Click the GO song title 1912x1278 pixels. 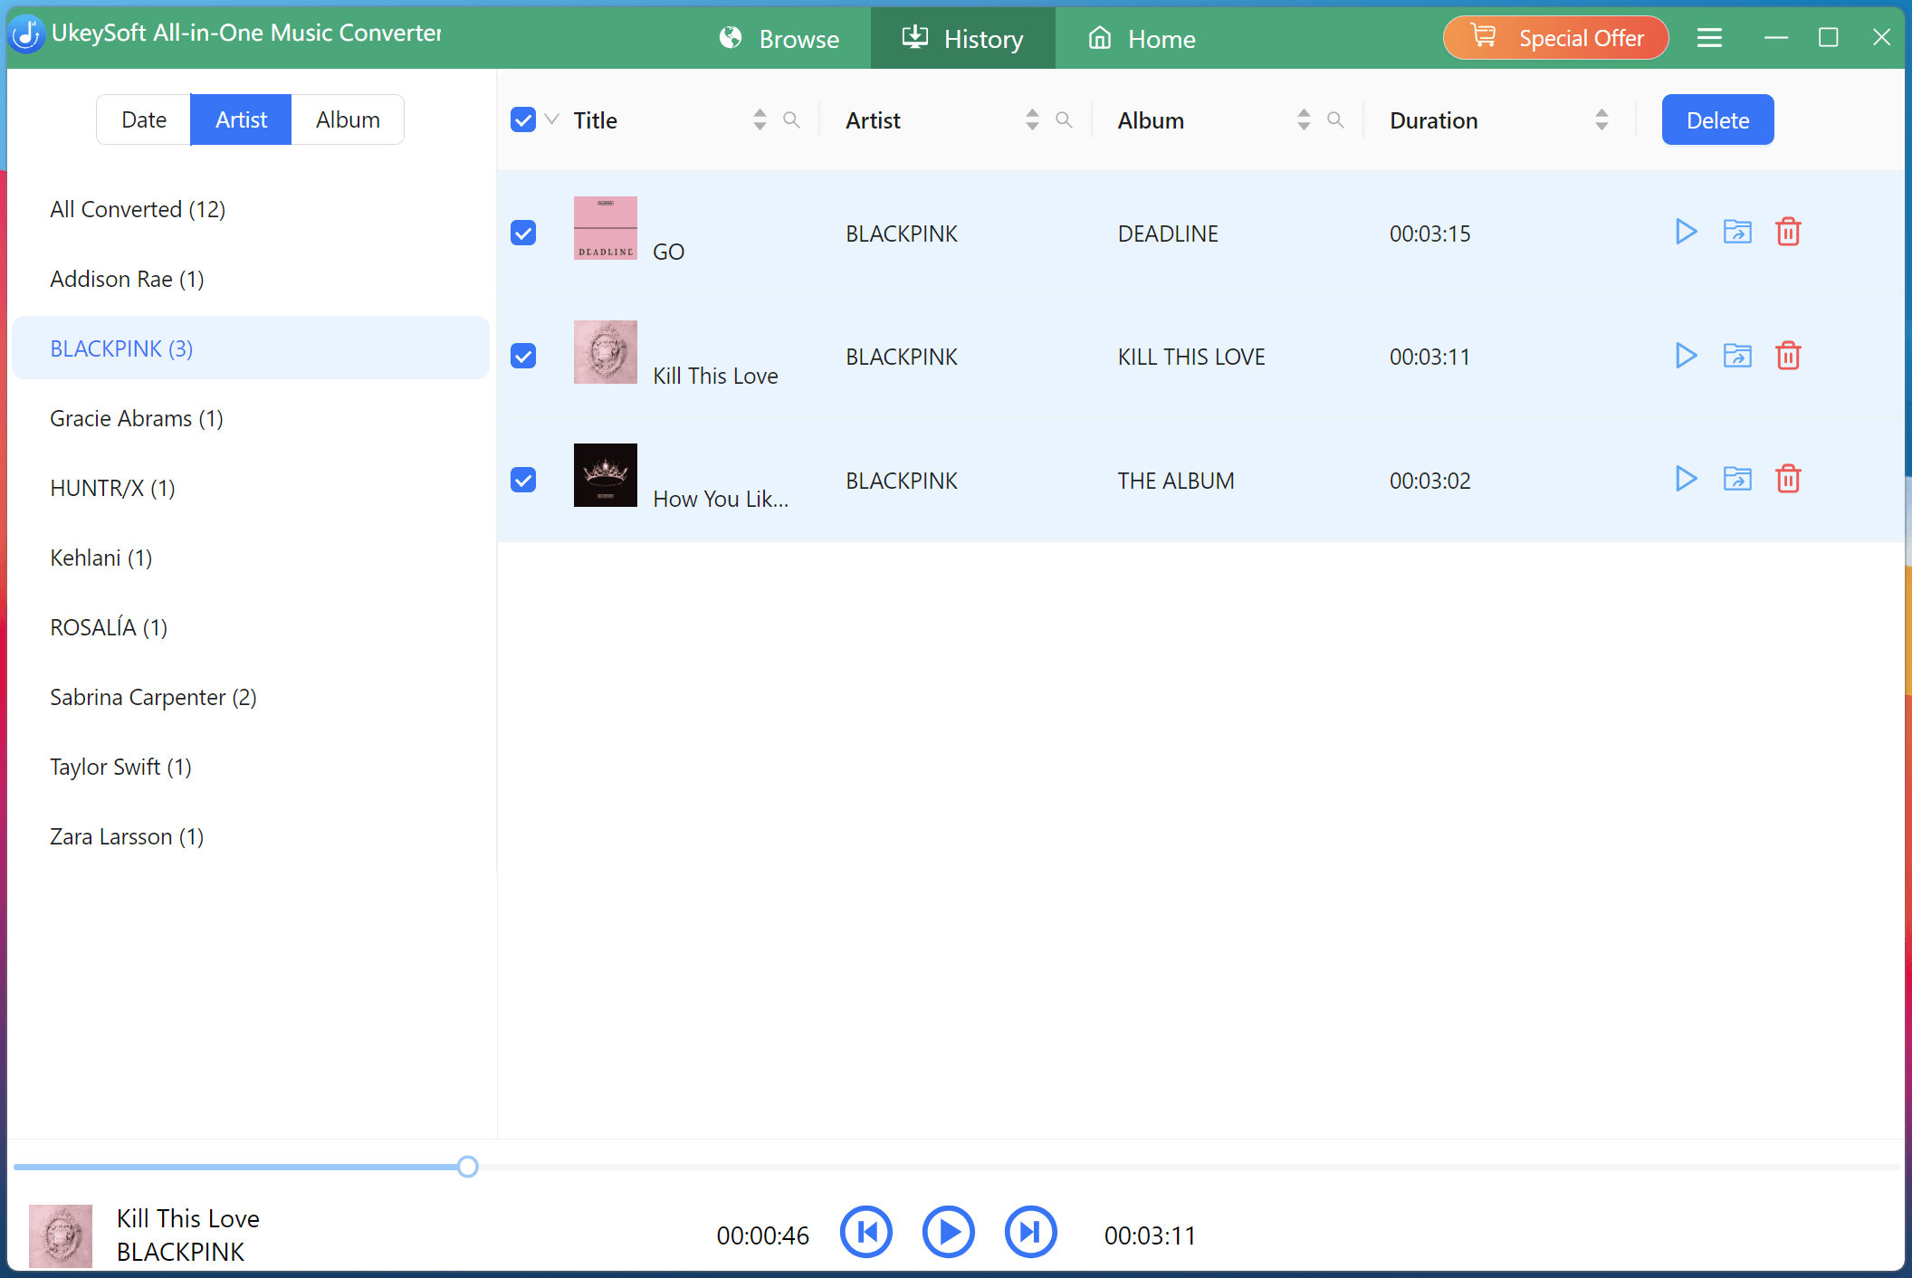point(668,252)
